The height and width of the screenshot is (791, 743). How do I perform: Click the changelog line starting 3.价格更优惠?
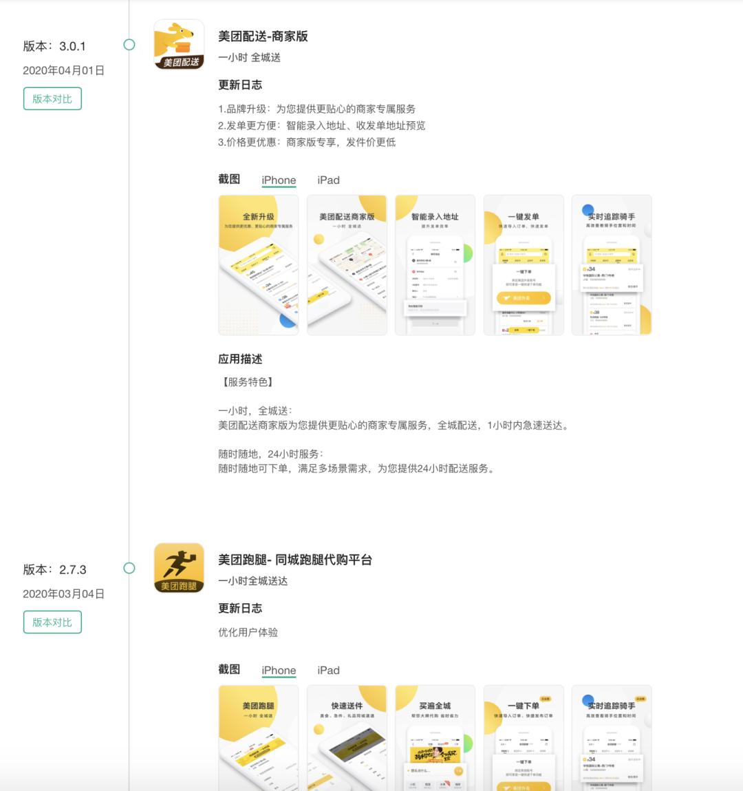pos(306,143)
